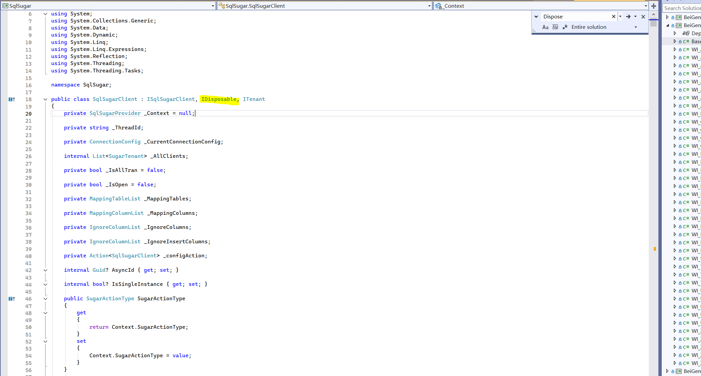Click the highlighted IDisposable interface name
This screenshot has height=376, width=701.
(219, 99)
